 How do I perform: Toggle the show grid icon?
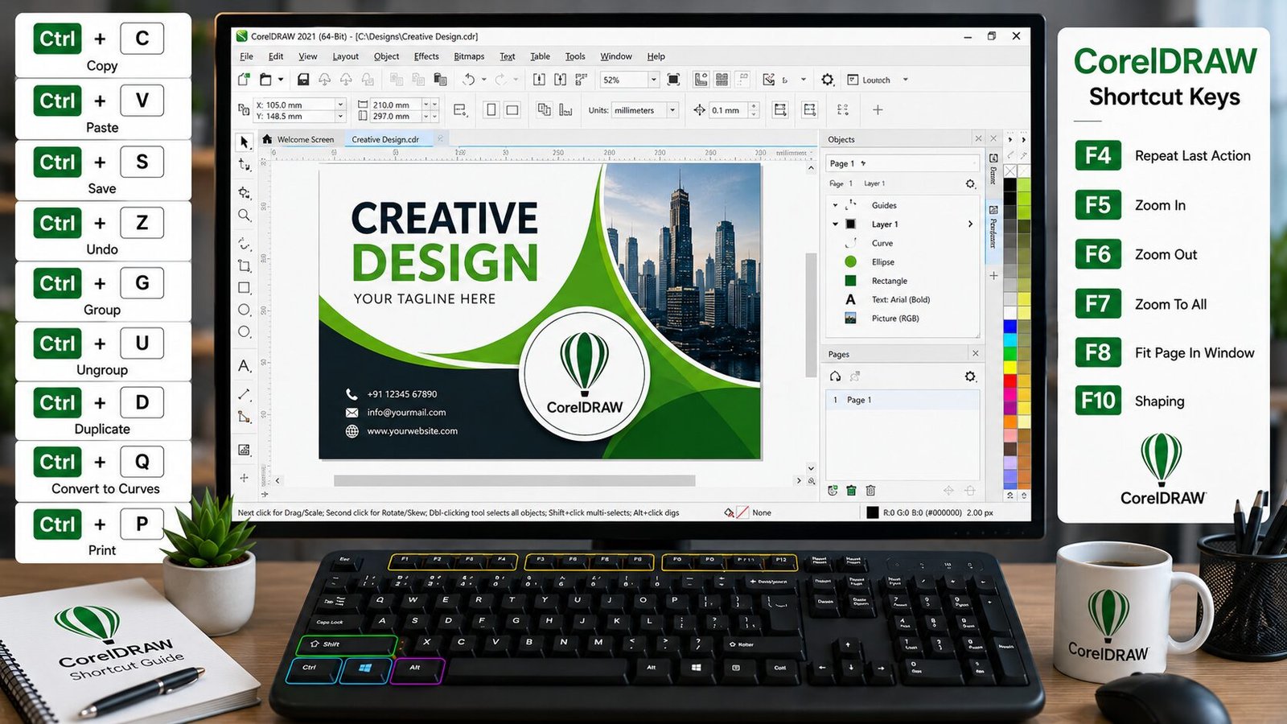(x=722, y=80)
